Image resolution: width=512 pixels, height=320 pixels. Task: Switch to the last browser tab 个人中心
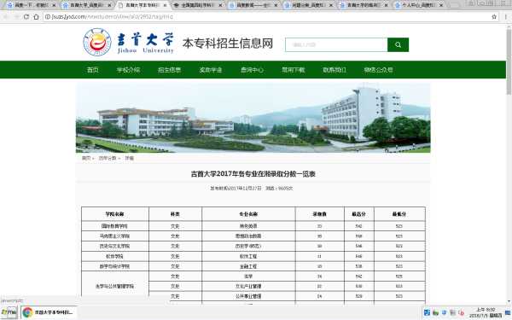coord(419,5)
